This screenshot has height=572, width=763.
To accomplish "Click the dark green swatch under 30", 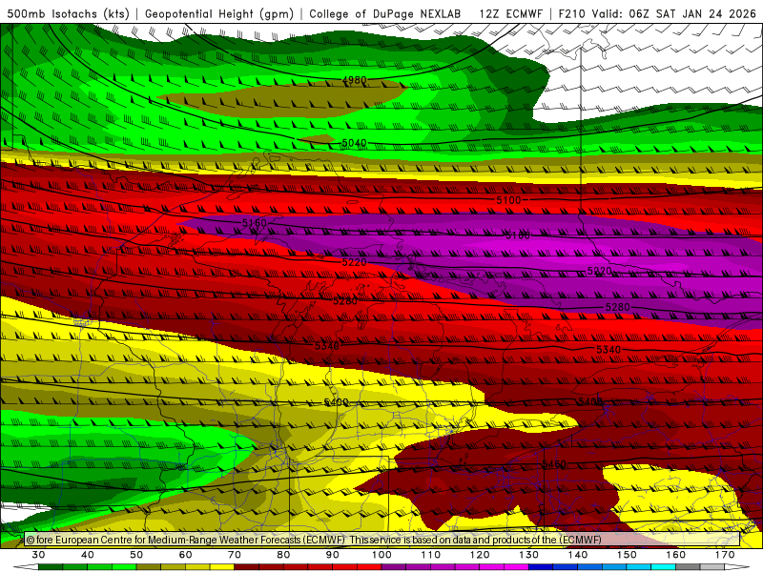I will coord(51,567).
